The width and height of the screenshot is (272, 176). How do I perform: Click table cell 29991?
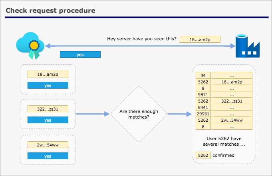coord(203,114)
